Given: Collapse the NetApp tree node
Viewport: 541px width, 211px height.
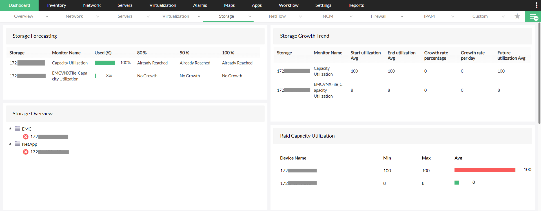Looking at the screenshot, I should click(10, 144).
